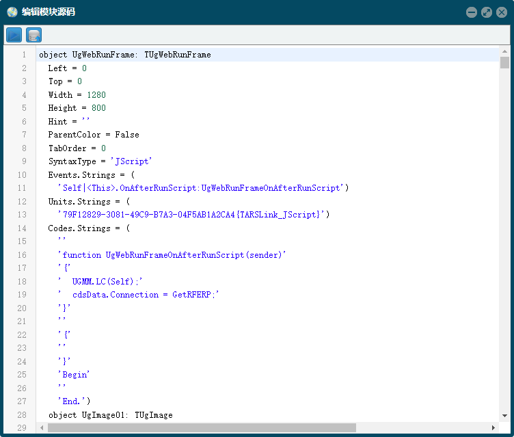Click the TARSLink_JScript GUID line
Image resolution: width=514 pixels, height=437 pixels.
[x=193, y=215]
